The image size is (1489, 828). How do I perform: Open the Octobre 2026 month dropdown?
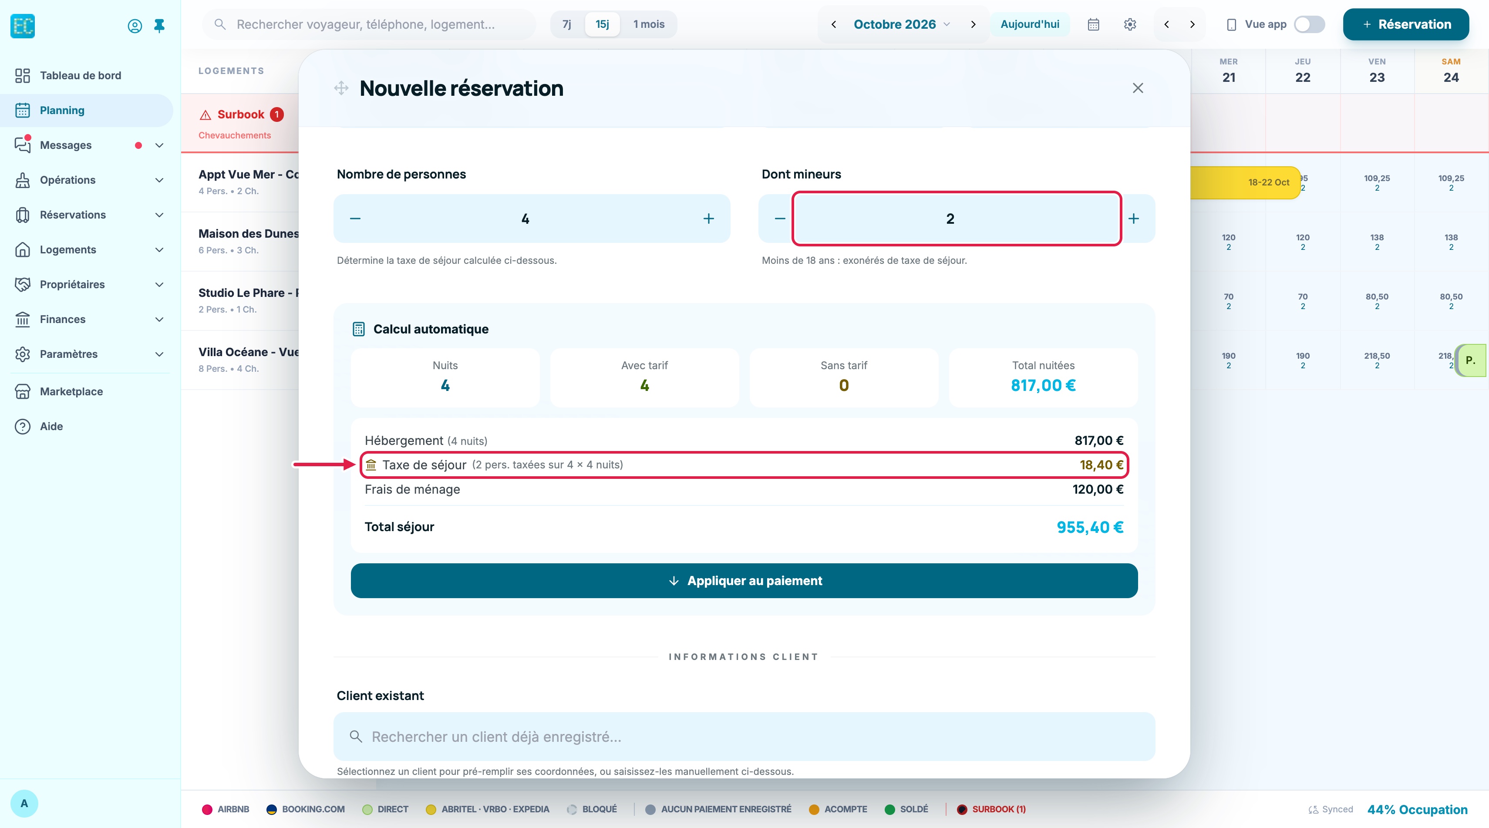[x=902, y=24]
